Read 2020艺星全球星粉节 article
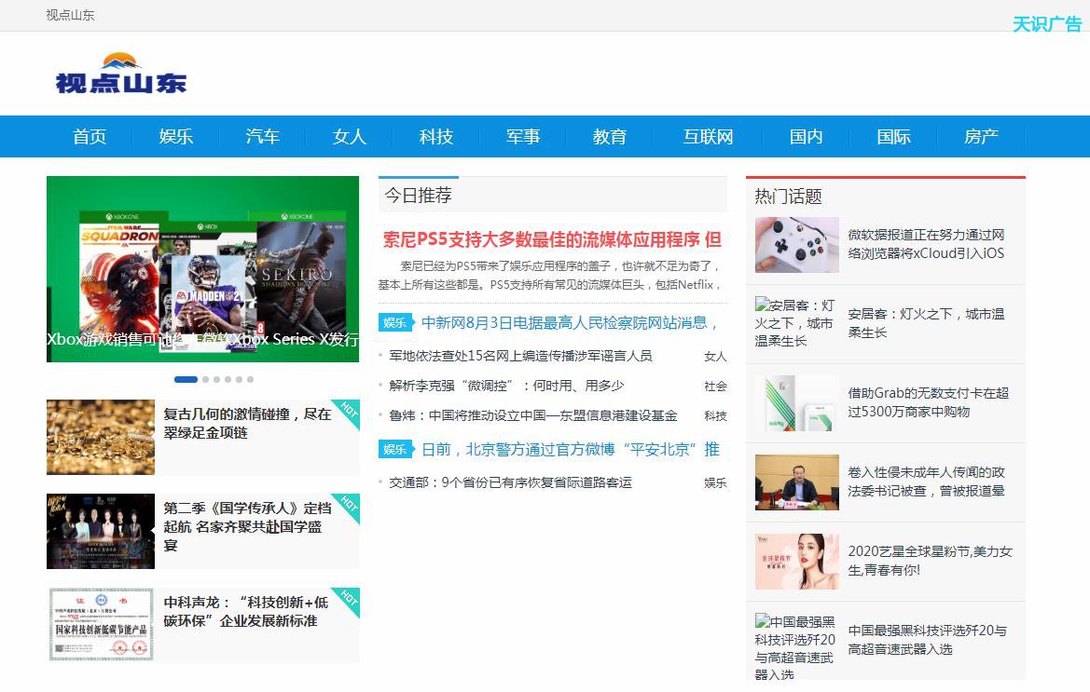The width and height of the screenshot is (1090, 692). [931, 561]
